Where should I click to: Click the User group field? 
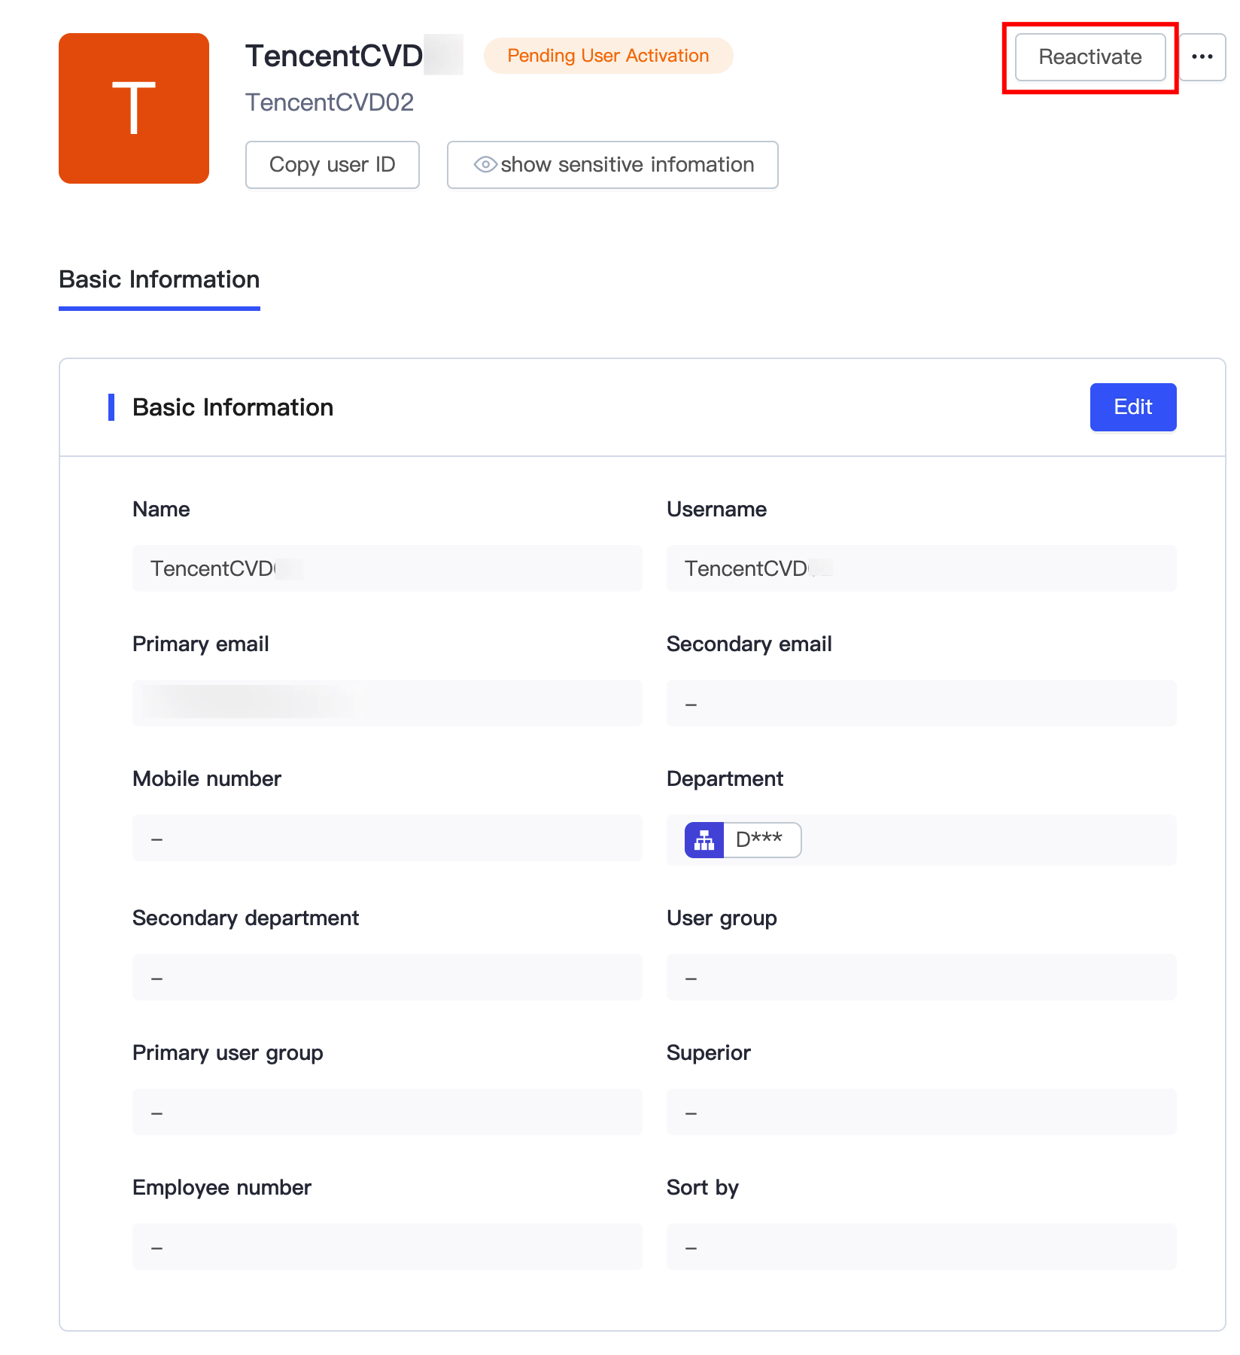(x=921, y=977)
